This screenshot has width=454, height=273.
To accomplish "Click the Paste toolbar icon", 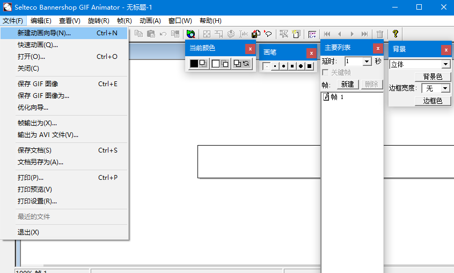I will point(151,34).
